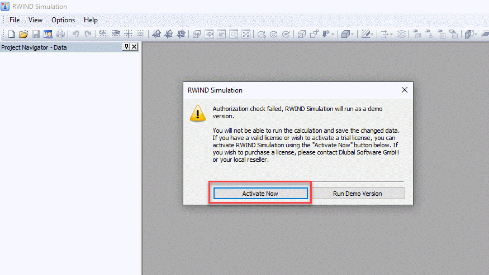489x275 pixels.
Task: Click the crosshair grid toolbar icon
Action: click(128, 34)
